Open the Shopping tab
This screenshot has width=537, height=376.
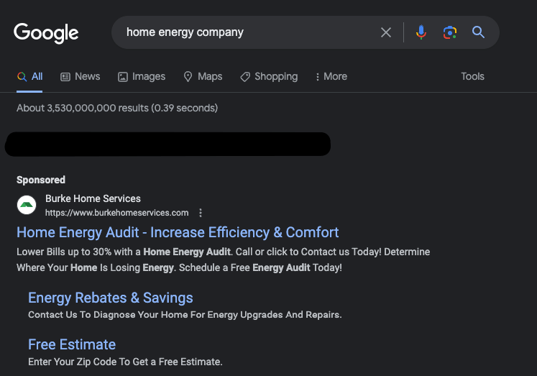269,76
